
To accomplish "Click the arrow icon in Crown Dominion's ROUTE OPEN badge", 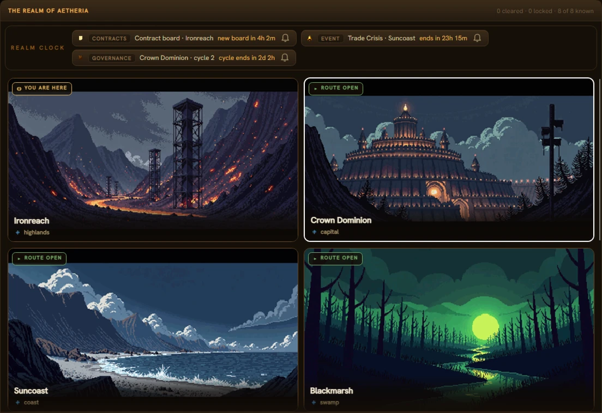I will coord(316,88).
